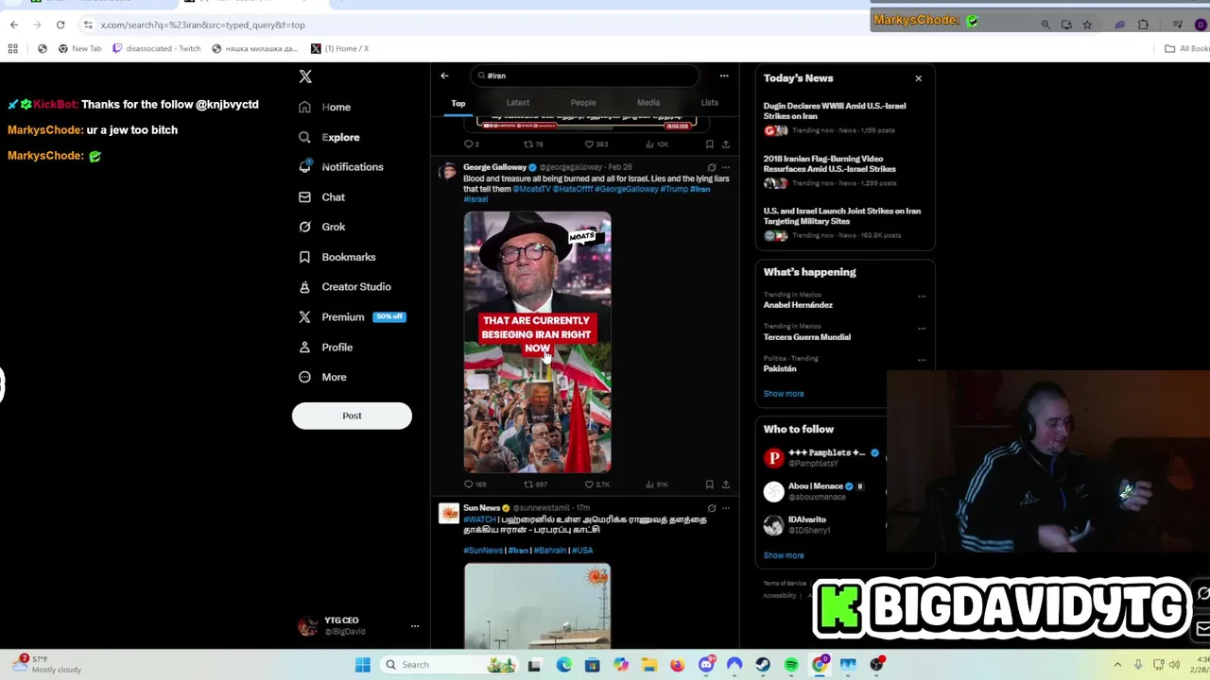This screenshot has height=680, width=1210.
Task: Open more options for Anabel Hernández trend
Action: pos(922,296)
